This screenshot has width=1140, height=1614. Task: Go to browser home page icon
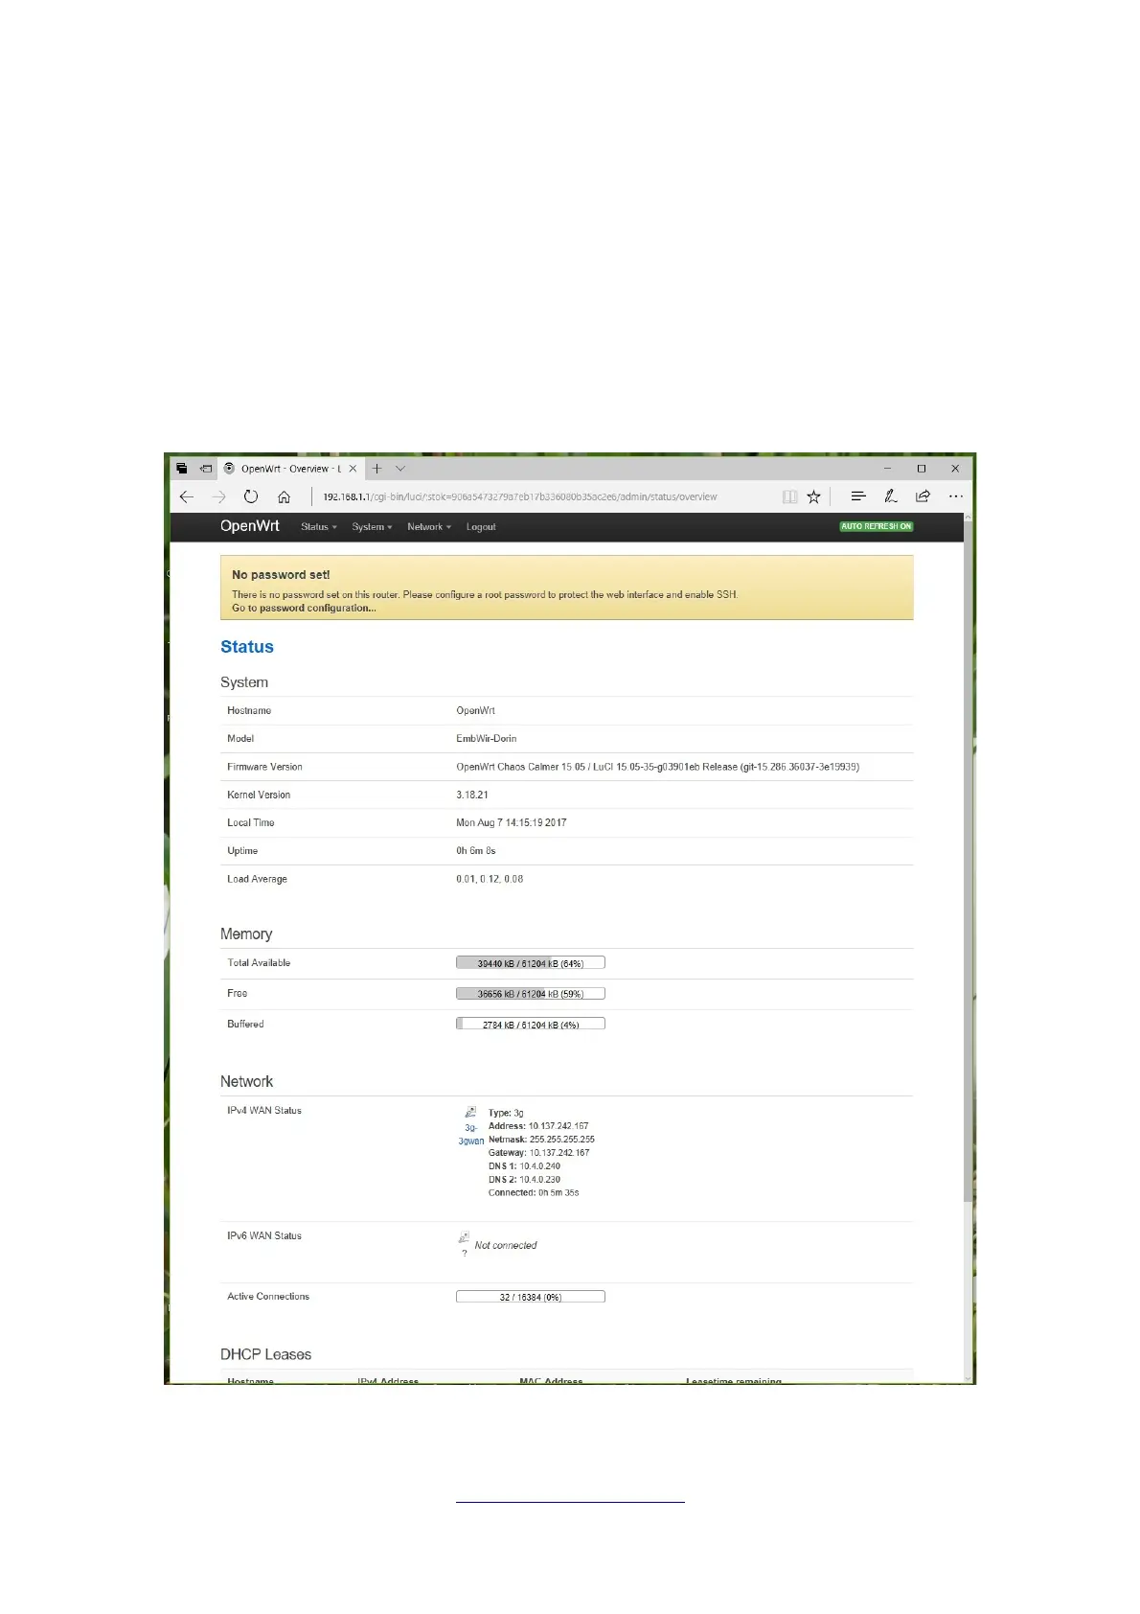[x=285, y=496]
